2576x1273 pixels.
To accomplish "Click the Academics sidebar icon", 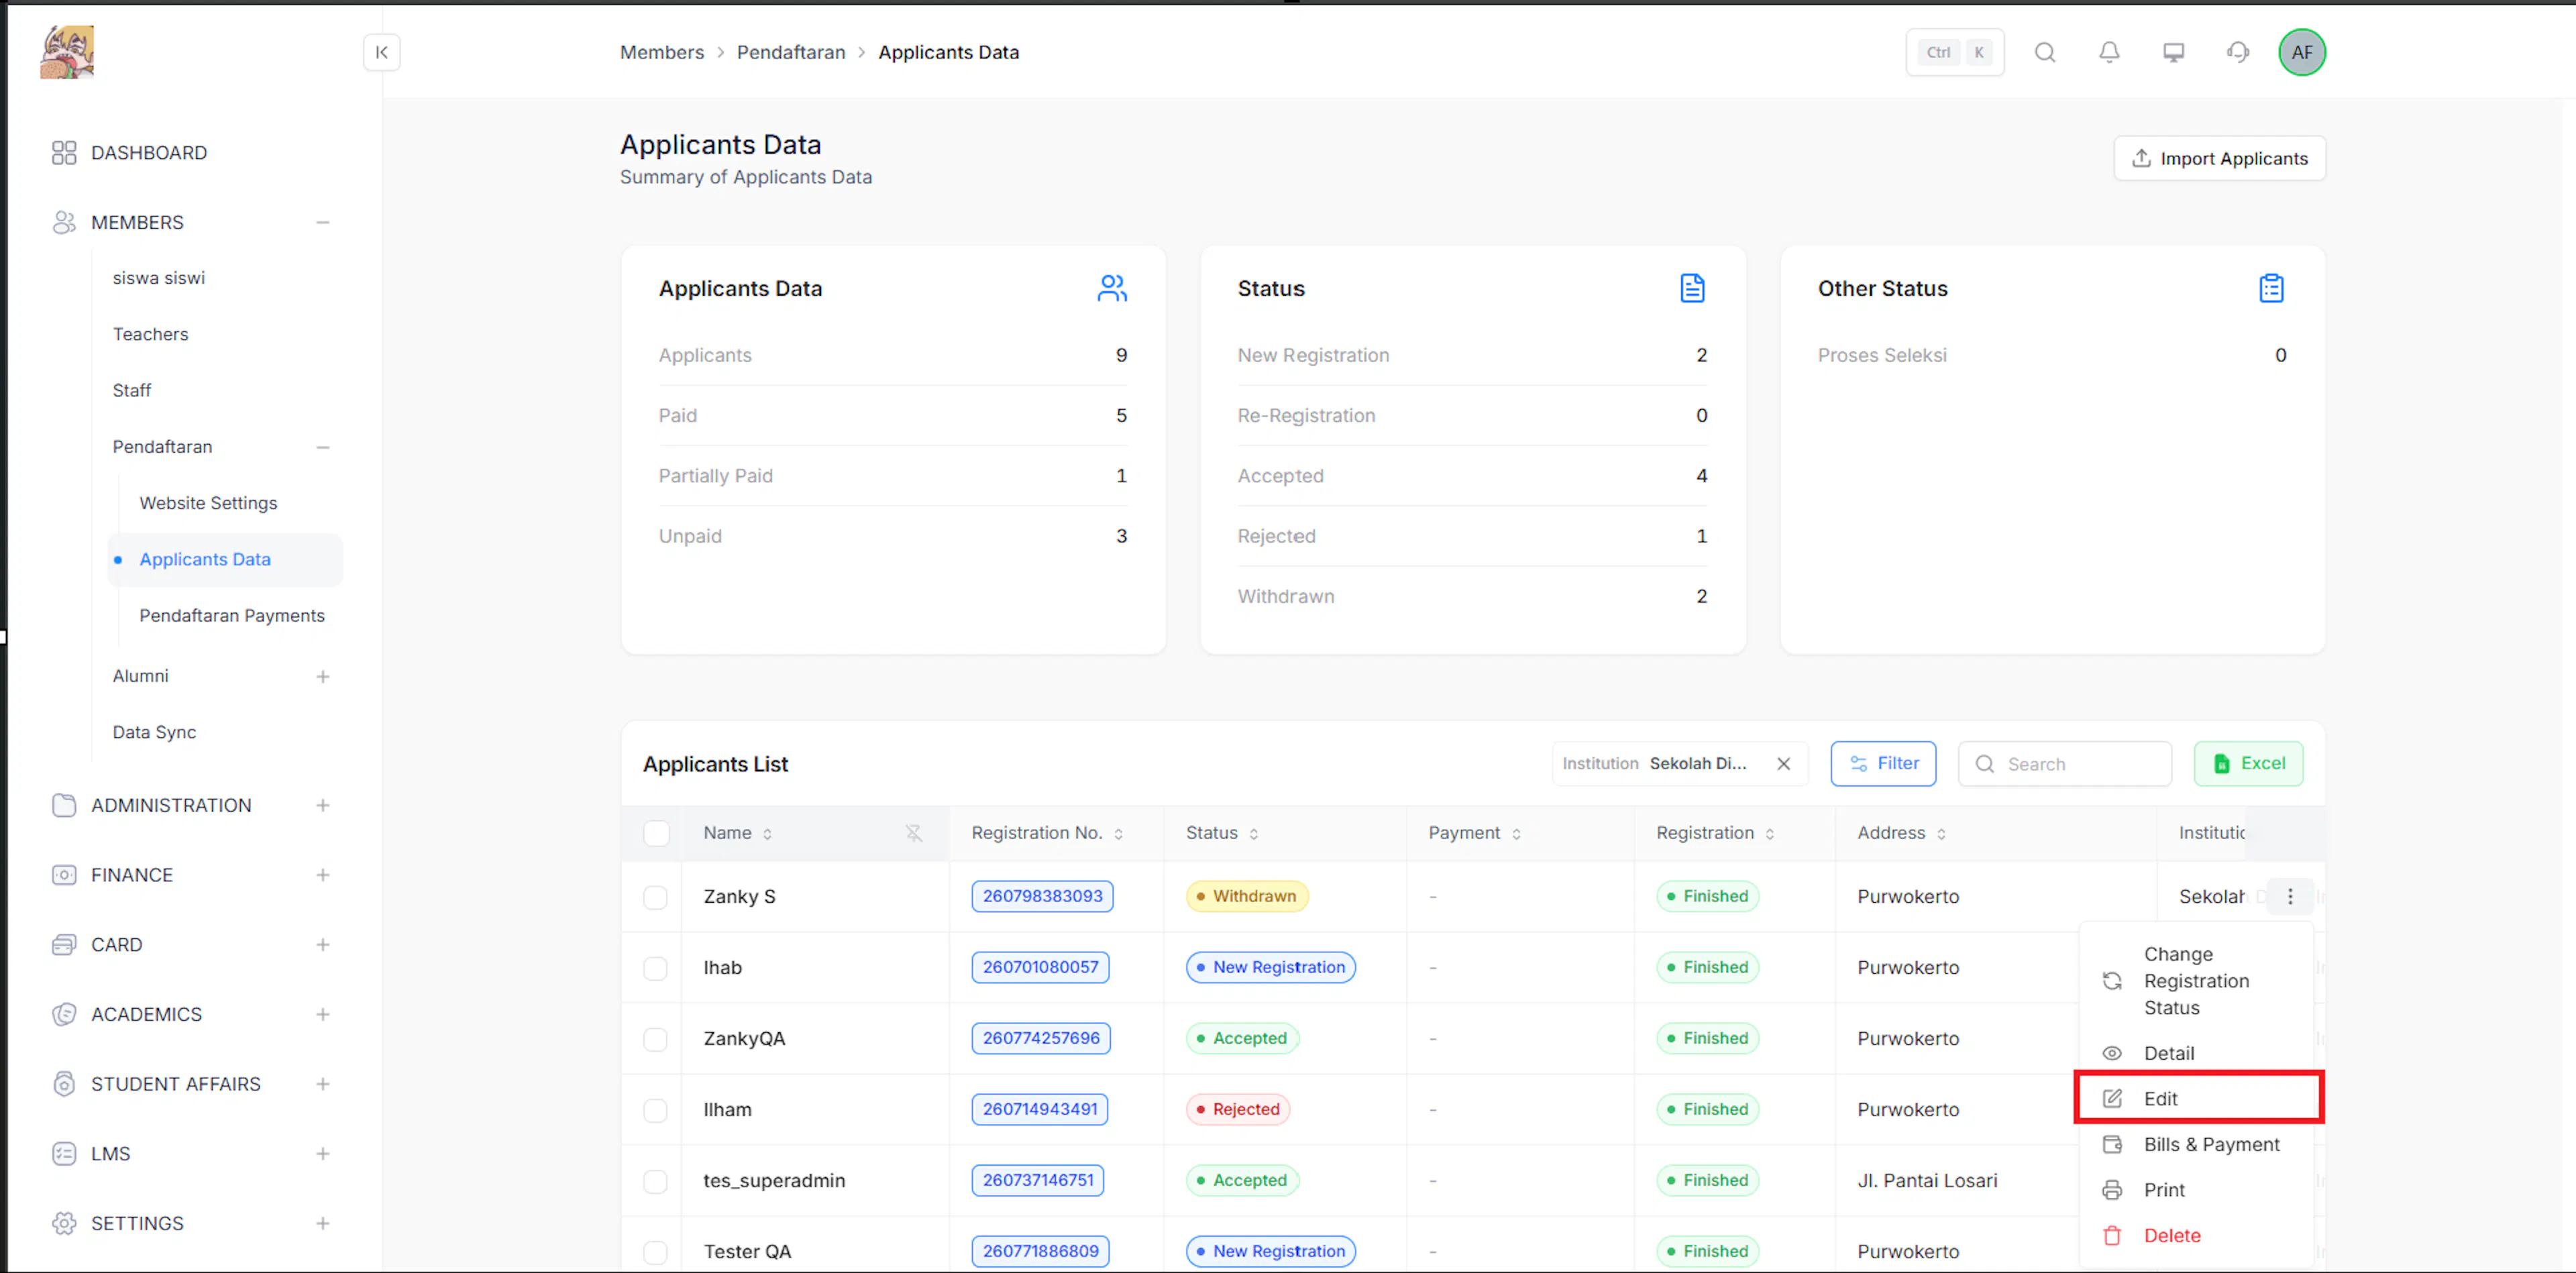I will coord(64,1014).
